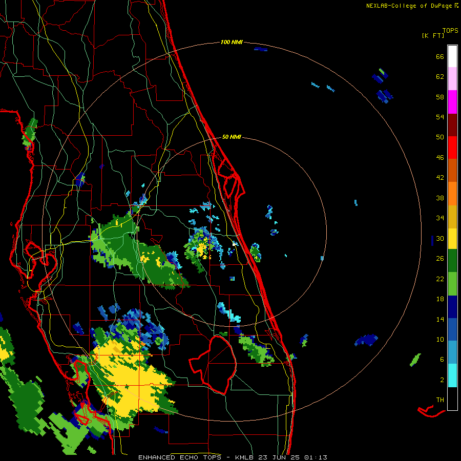Click the 18 legend value
The height and width of the screenshot is (461, 461).
(x=440, y=299)
